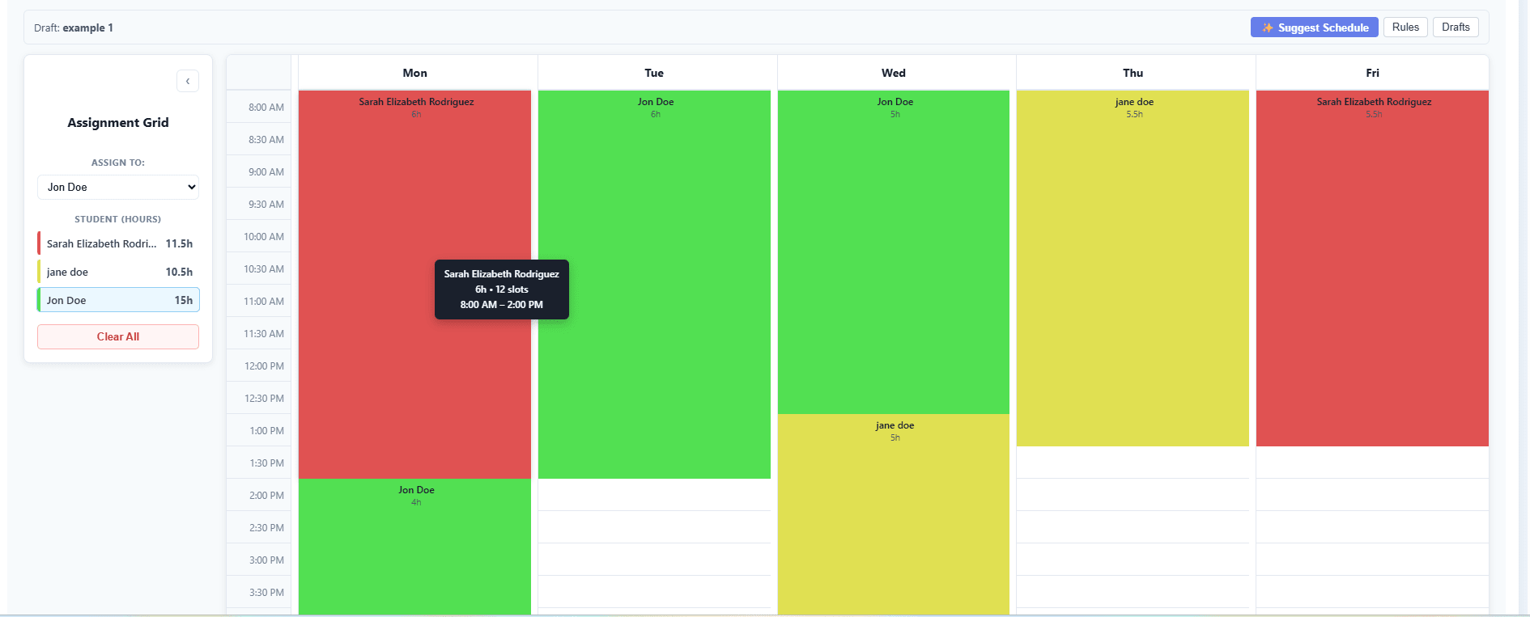The width and height of the screenshot is (1530, 617).
Task: Click the ASSIGN TO: label
Action: [118, 163]
